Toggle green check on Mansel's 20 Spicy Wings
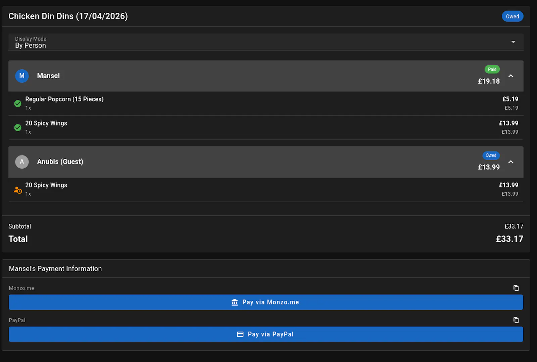Screen dimensions: 537x362 [18, 128]
